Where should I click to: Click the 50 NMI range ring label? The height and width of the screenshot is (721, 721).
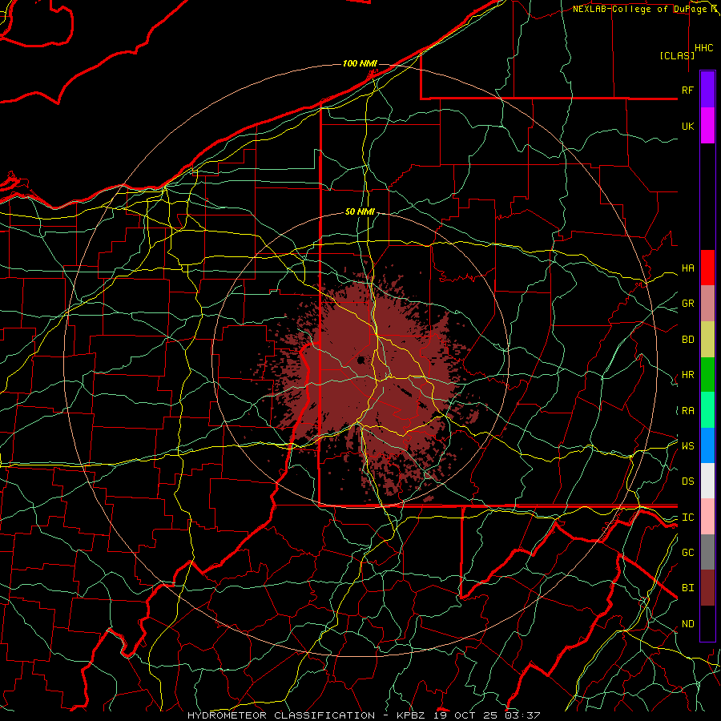[x=360, y=211]
